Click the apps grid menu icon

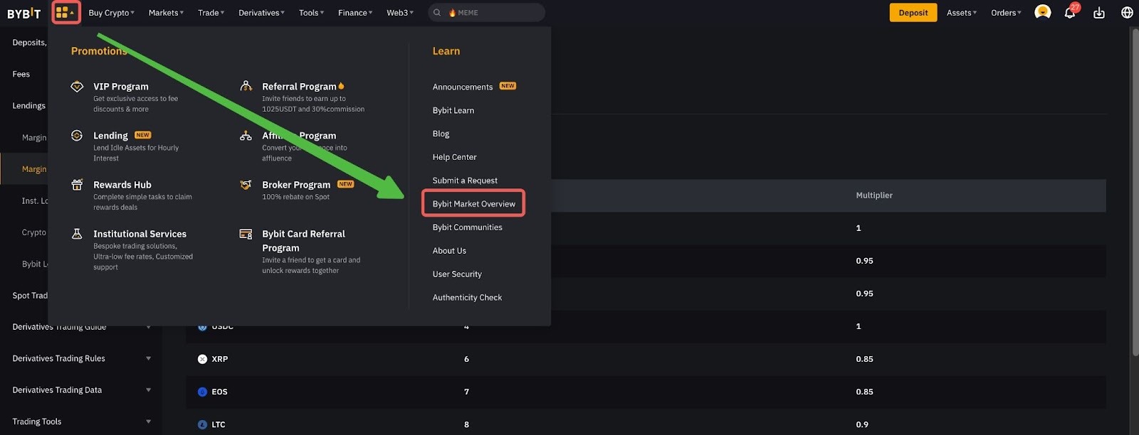coord(63,13)
